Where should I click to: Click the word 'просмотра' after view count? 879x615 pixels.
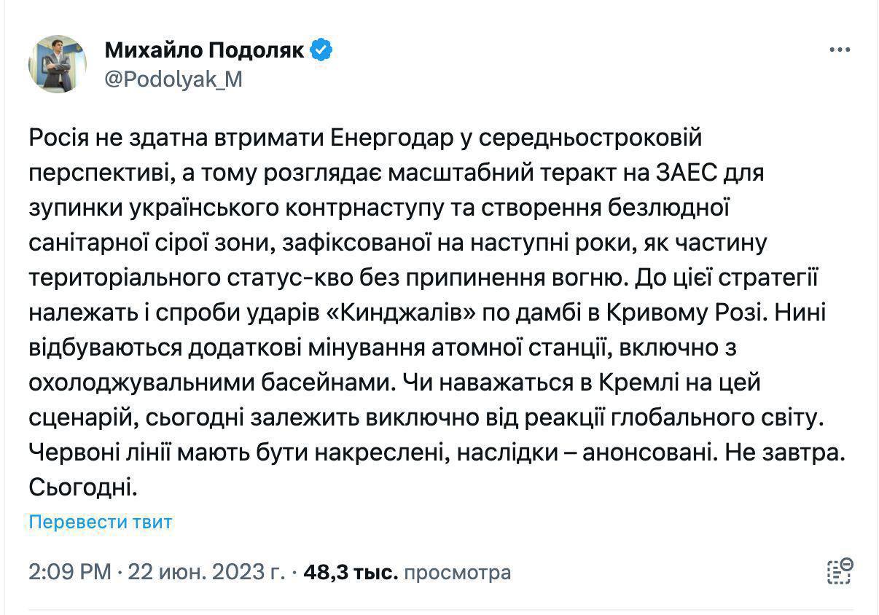click(x=457, y=572)
